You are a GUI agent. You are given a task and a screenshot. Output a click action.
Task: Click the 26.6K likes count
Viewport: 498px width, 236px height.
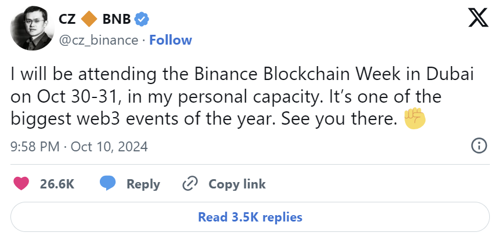pos(57,184)
